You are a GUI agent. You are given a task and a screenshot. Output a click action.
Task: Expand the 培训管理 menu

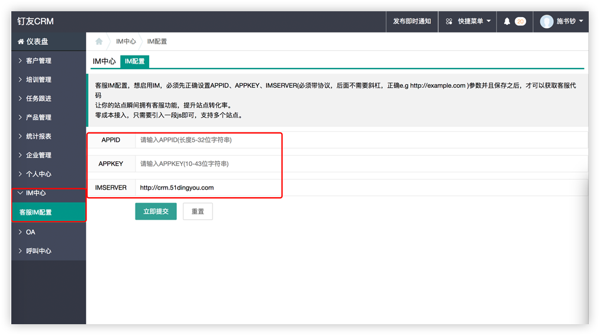(x=49, y=79)
